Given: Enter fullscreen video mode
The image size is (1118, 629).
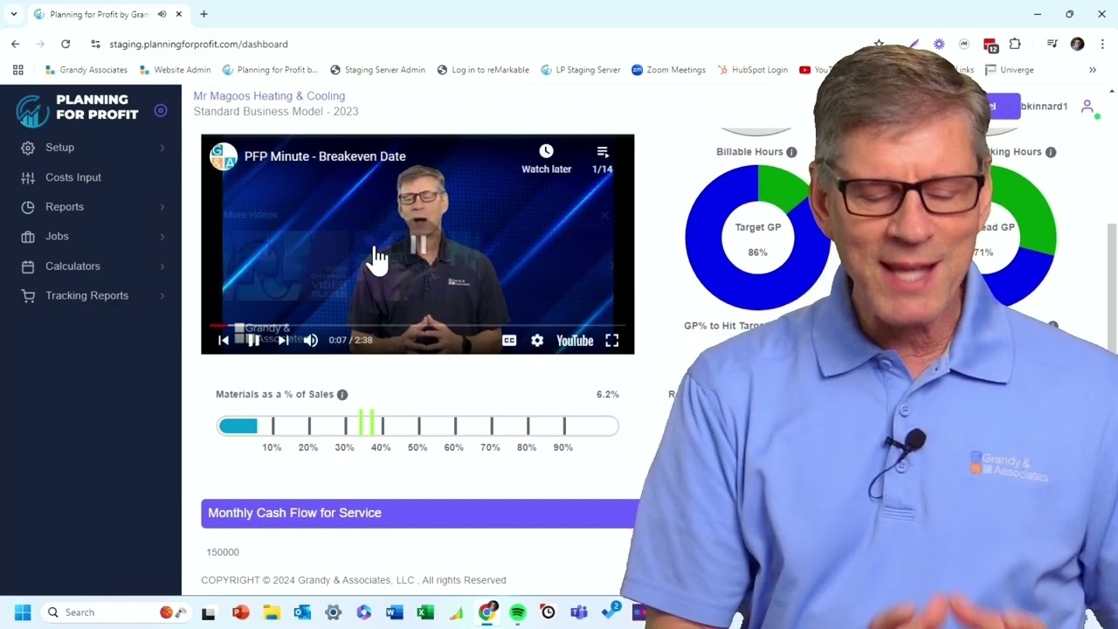Looking at the screenshot, I should tap(612, 341).
